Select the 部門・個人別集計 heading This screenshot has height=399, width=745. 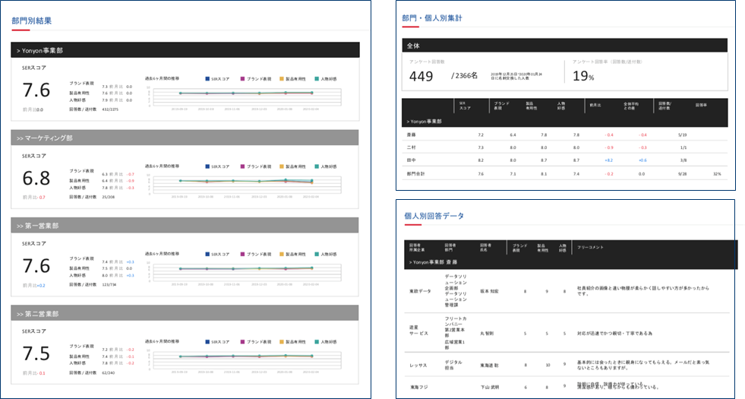(x=432, y=18)
